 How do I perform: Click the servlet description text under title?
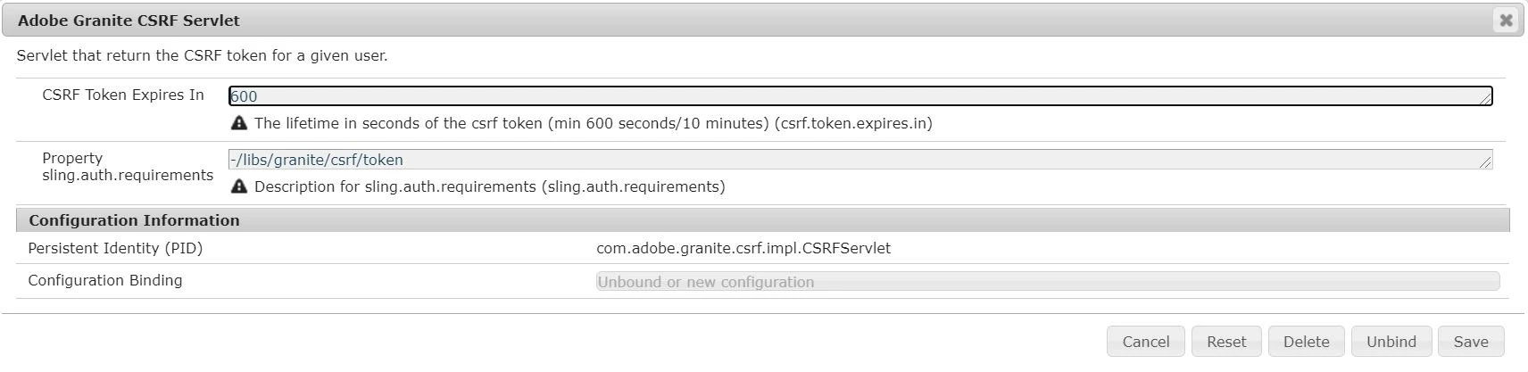coord(202,55)
